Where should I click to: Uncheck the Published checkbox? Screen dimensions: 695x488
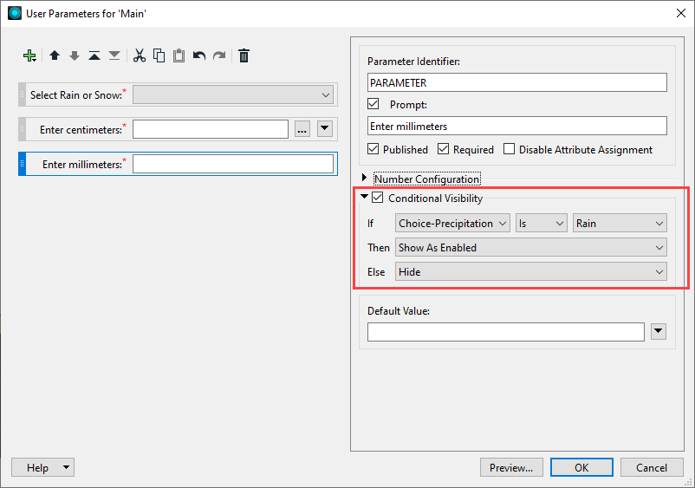[373, 149]
